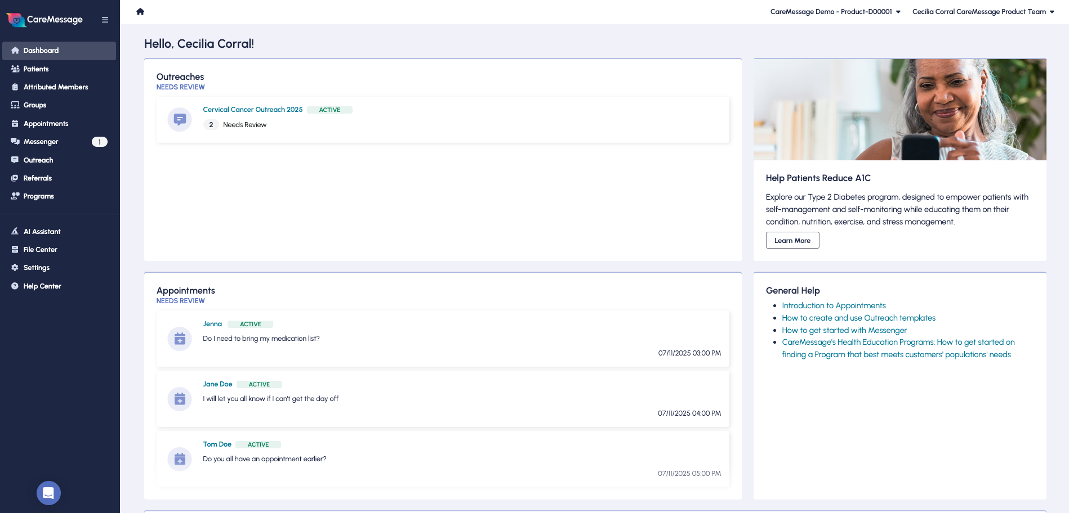The height and width of the screenshot is (513, 1069).
Task: Open Cervical Cancer Outreach 2025
Action: [252, 109]
